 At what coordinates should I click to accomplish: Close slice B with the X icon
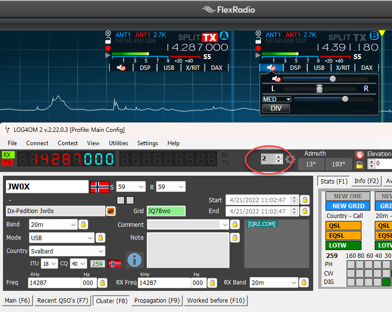click(258, 33)
